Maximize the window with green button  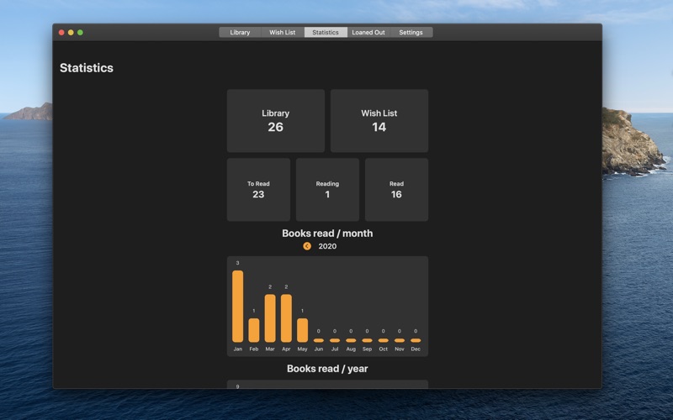click(x=80, y=32)
